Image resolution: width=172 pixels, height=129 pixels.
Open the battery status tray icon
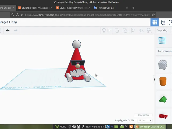78,127
